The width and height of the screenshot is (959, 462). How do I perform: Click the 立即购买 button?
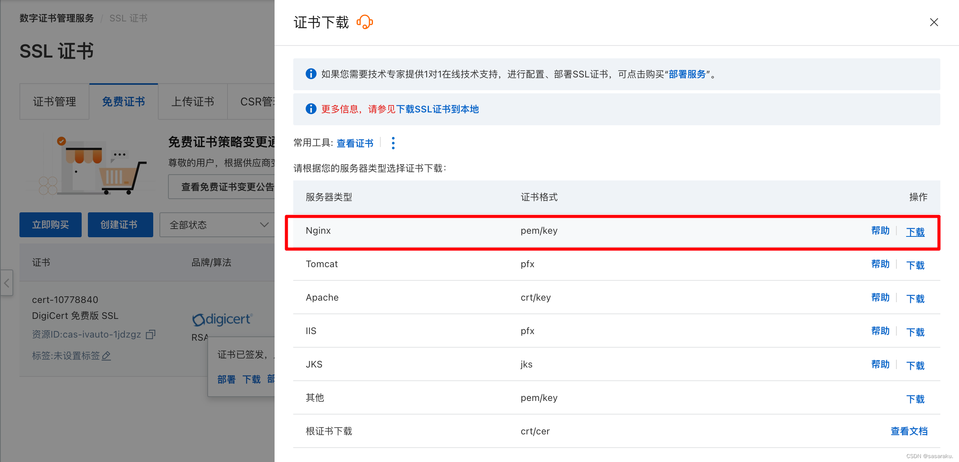51,225
